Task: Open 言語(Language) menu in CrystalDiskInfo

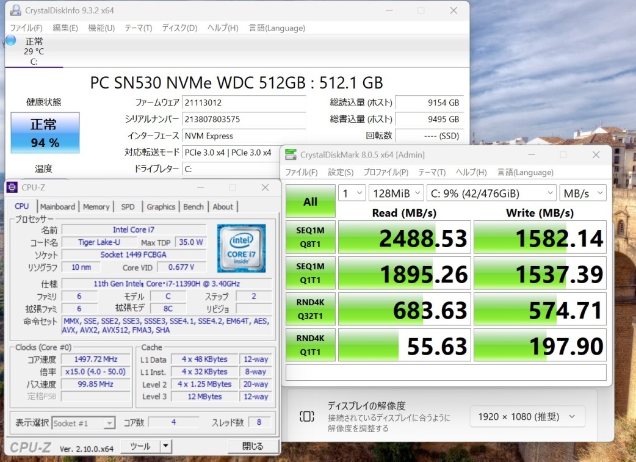Action: pos(276,28)
